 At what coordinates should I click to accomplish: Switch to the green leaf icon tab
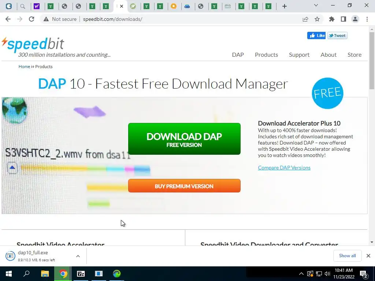[133, 6]
